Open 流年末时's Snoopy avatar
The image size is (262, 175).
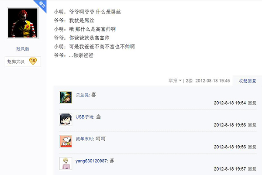tap(65, 141)
